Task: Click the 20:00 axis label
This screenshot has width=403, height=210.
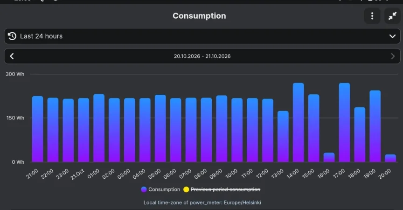Action: (384, 174)
